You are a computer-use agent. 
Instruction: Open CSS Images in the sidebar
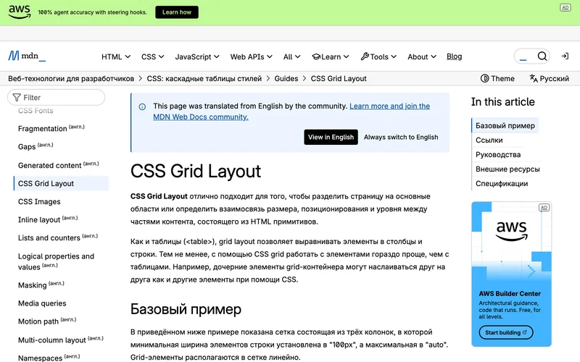tap(39, 202)
